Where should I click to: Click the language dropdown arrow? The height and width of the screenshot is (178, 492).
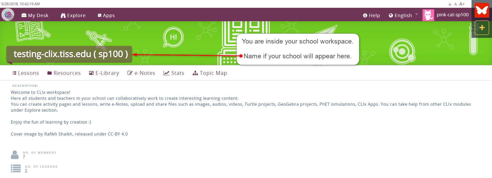pyautogui.click(x=417, y=14)
